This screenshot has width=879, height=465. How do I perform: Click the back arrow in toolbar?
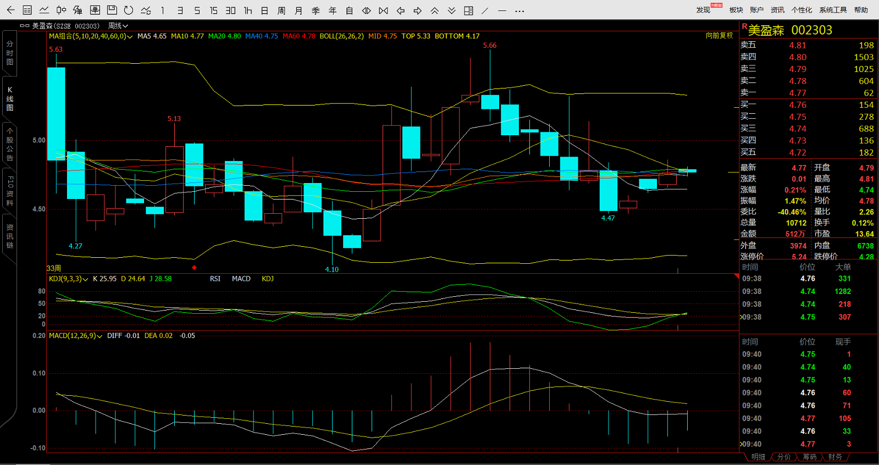[x=10, y=10]
